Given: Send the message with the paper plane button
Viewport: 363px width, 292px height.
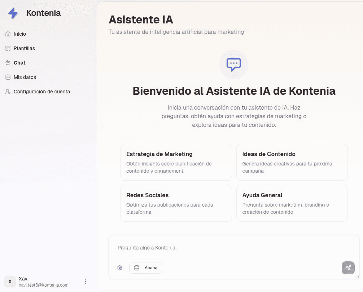Looking at the screenshot, I should tap(348, 268).
